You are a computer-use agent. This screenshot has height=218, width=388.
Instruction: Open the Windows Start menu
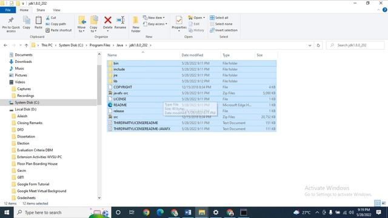(x=7, y=213)
